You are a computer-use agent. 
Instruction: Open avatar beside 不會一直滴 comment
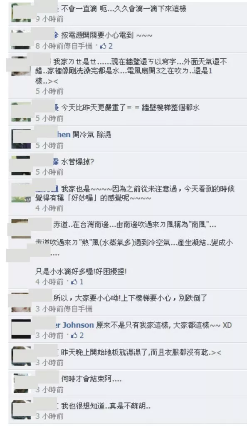coord(21,12)
